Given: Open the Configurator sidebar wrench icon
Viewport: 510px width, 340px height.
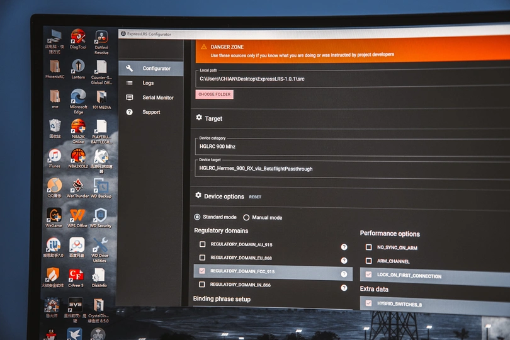Looking at the screenshot, I should pos(130,69).
